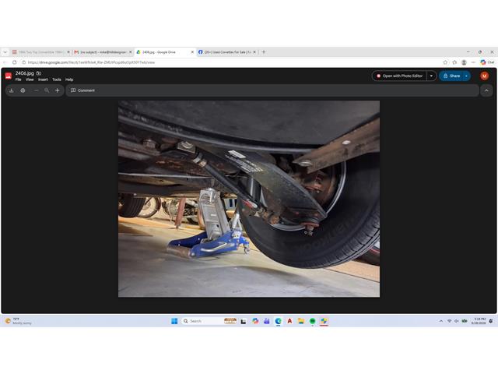Click the browser profile icon

click(464, 62)
